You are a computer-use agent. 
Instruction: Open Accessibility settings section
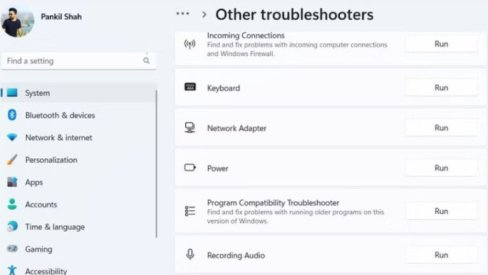tap(46, 271)
